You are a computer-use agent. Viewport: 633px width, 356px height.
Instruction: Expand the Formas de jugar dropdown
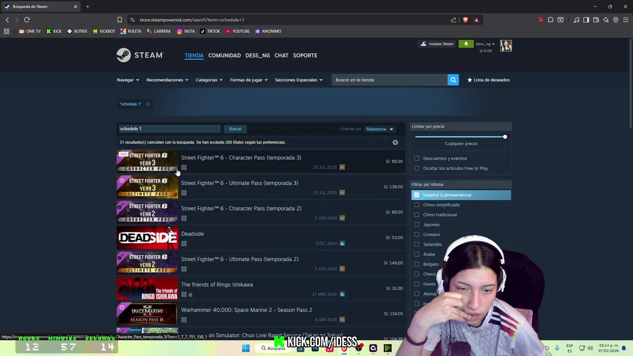(x=249, y=80)
